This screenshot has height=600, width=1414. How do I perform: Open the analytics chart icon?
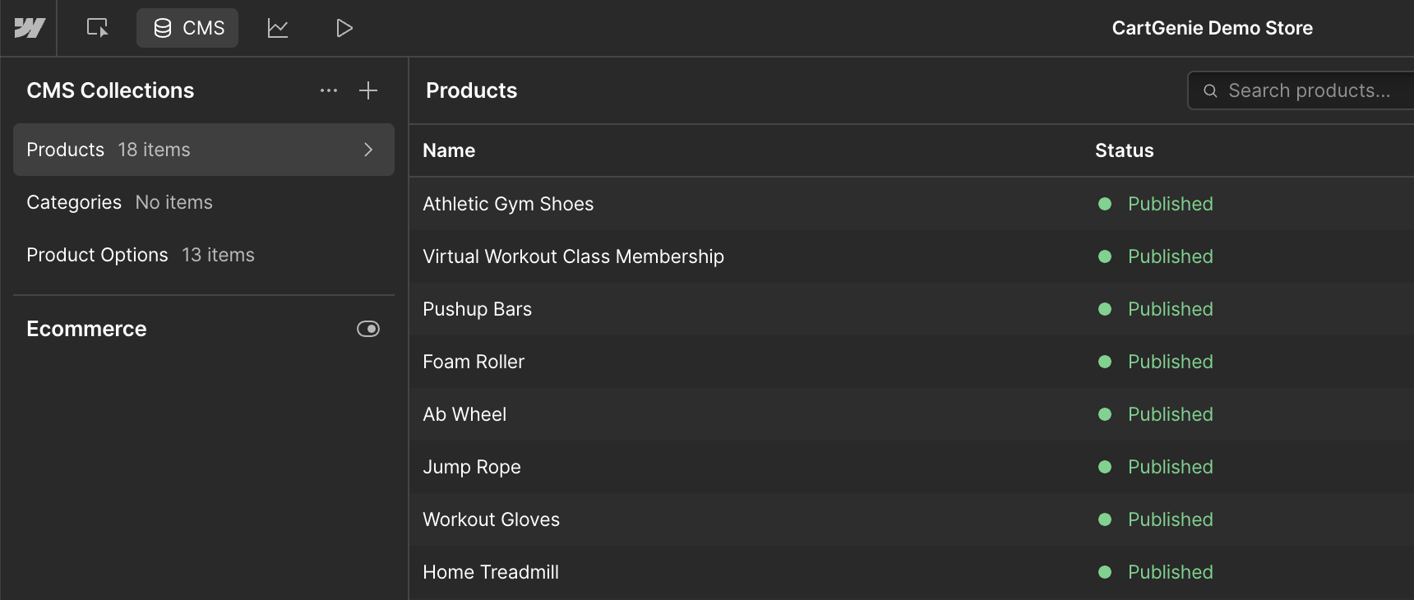pos(278,28)
